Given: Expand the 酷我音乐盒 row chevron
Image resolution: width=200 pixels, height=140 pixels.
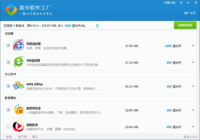Looking at the screenshot, I should [193, 110].
